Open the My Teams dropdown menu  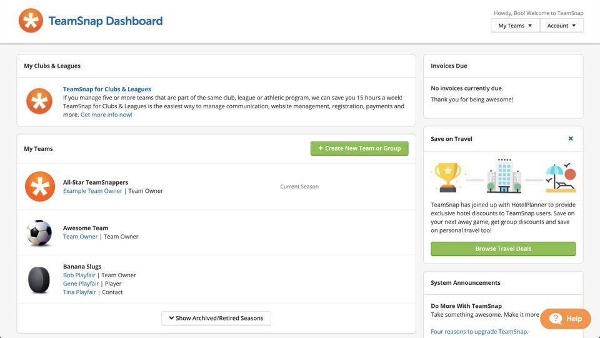515,26
